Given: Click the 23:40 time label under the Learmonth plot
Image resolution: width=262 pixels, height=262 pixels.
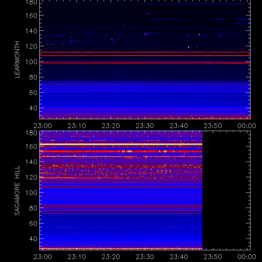Looking at the screenshot, I should 179,126.
